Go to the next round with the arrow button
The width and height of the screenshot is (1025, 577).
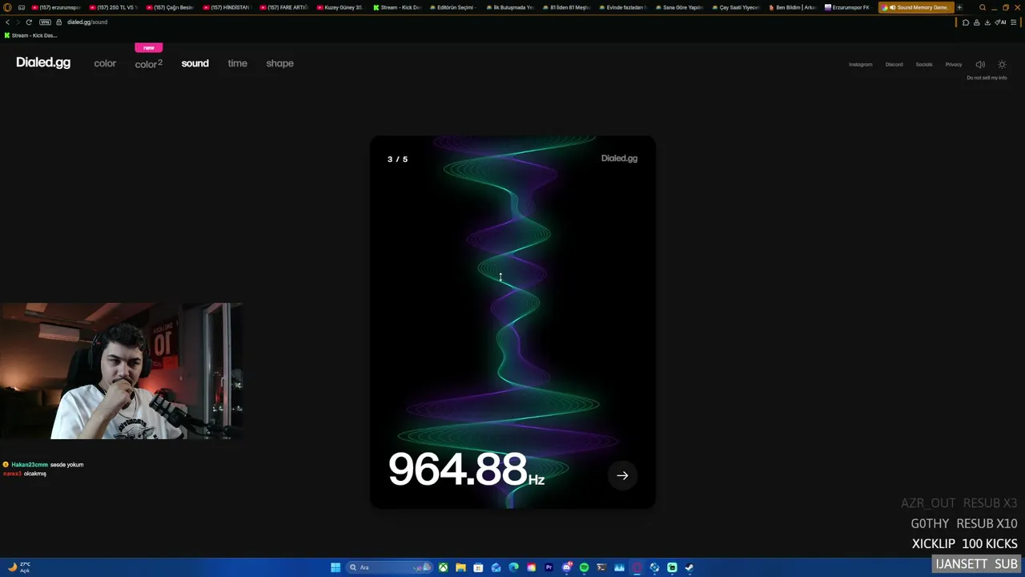pyautogui.click(x=622, y=475)
